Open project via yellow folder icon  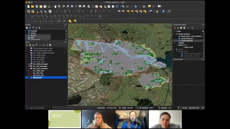(33, 6)
